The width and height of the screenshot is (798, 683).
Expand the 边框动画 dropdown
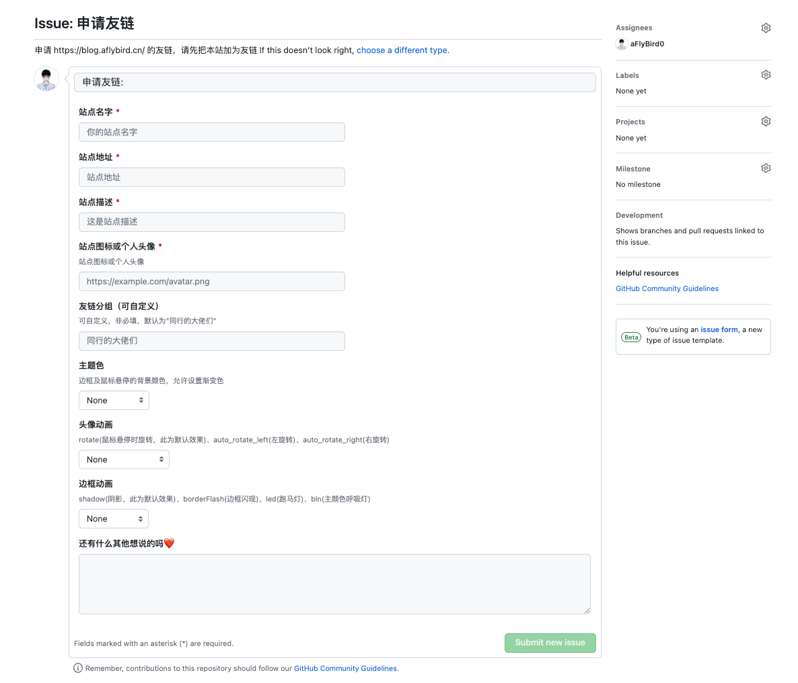coord(114,519)
